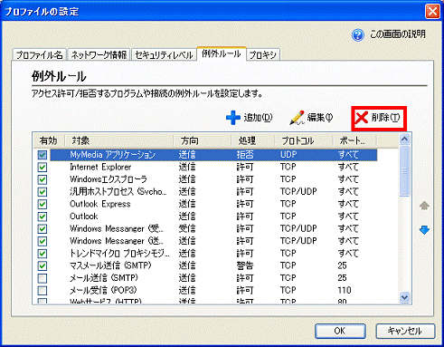The height and width of the screenshot is (347, 444).
Task: Open the プロキシ tab
Action: coord(263,54)
